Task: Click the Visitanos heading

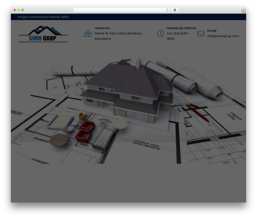Action: 102,28
